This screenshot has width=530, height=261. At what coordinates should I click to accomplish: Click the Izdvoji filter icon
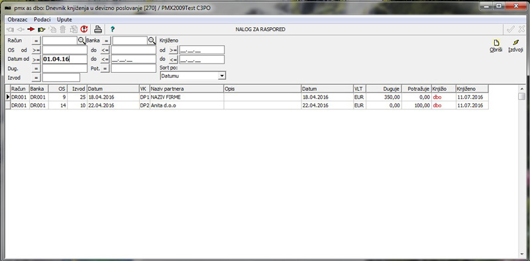pos(515,46)
